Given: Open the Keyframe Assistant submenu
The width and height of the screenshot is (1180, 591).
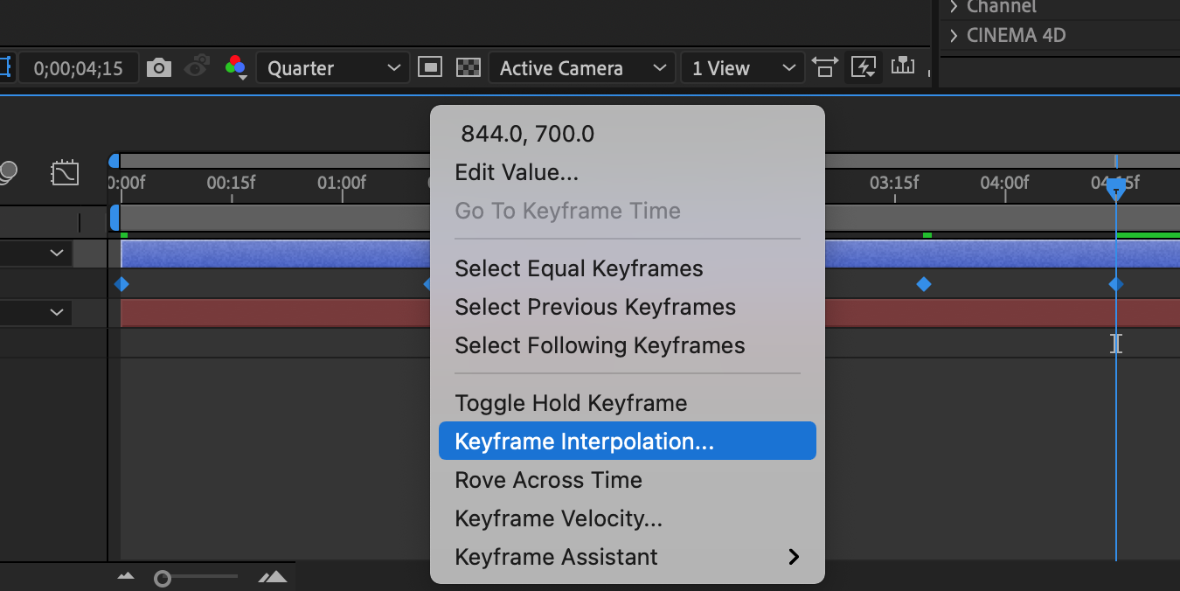Looking at the screenshot, I should (x=627, y=557).
